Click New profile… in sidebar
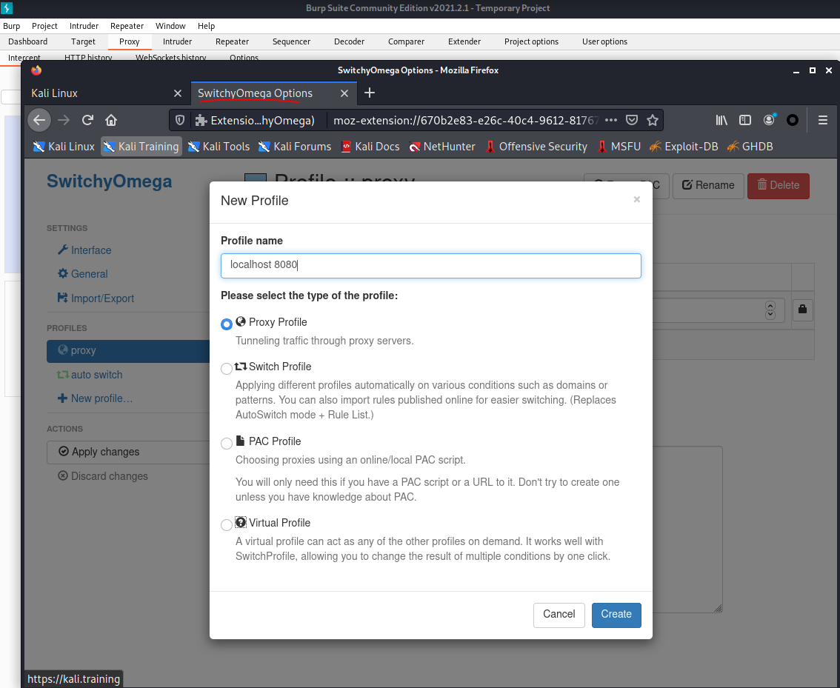The height and width of the screenshot is (688, 840). 95,398
